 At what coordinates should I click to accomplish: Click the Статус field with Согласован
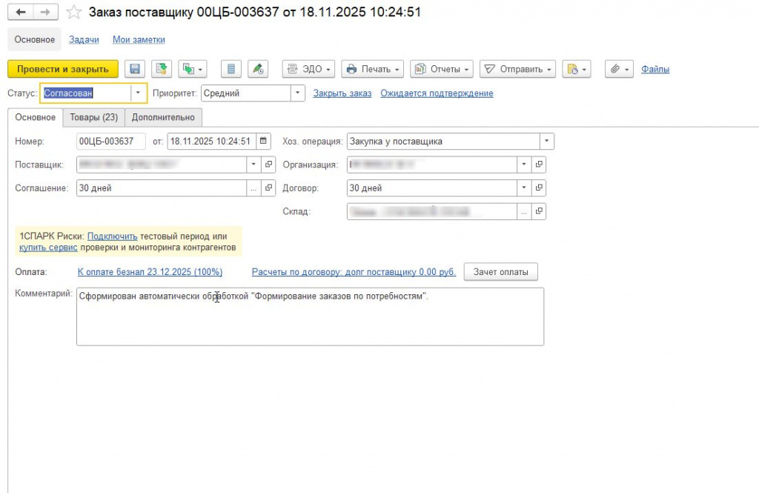pos(86,93)
